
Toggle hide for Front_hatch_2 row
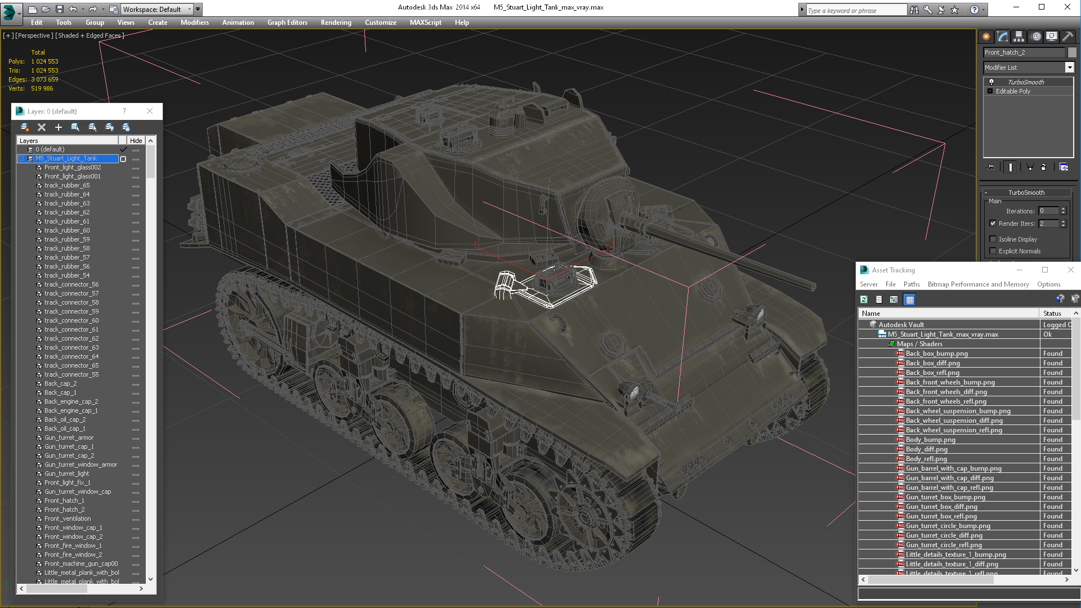coord(136,510)
